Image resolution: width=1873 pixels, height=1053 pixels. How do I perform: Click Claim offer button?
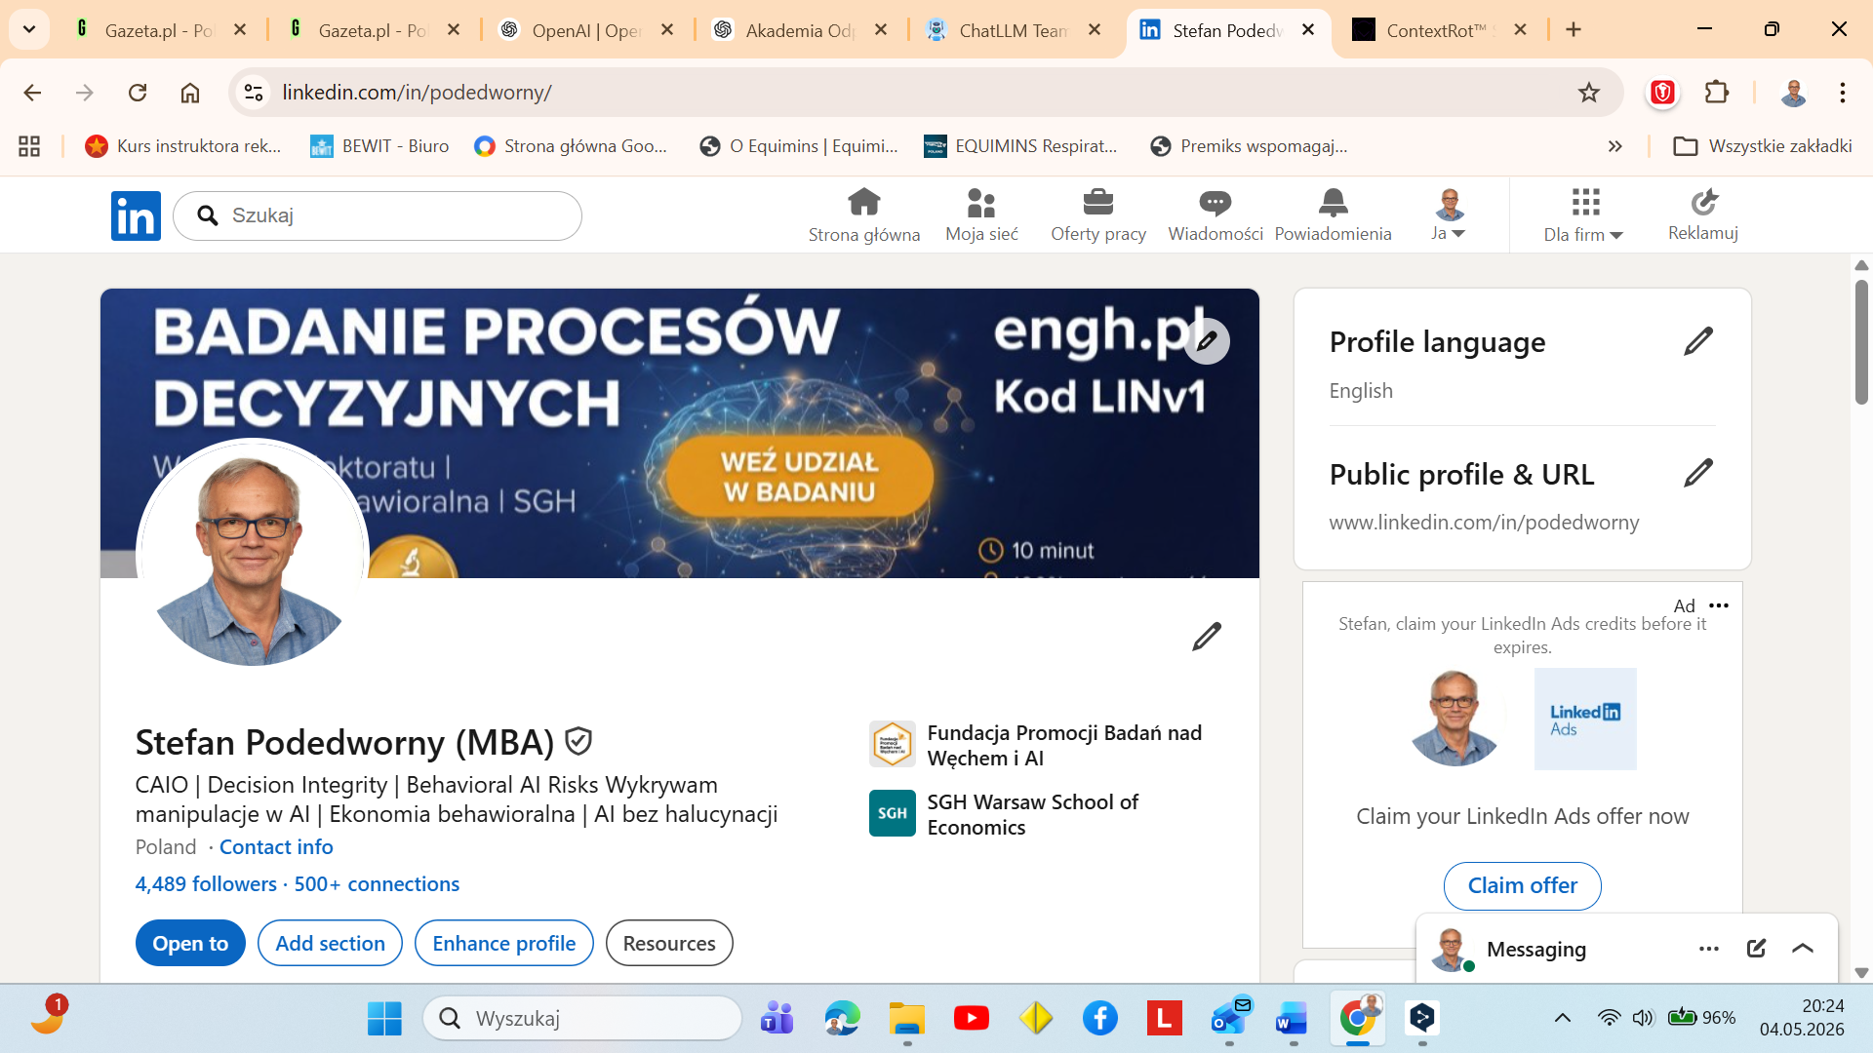pyautogui.click(x=1523, y=885)
